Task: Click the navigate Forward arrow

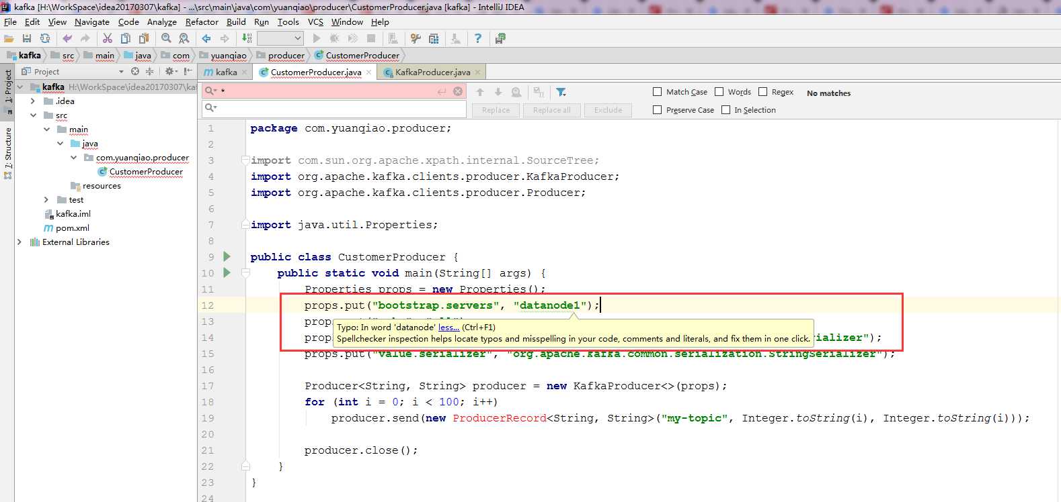Action: click(225, 39)
